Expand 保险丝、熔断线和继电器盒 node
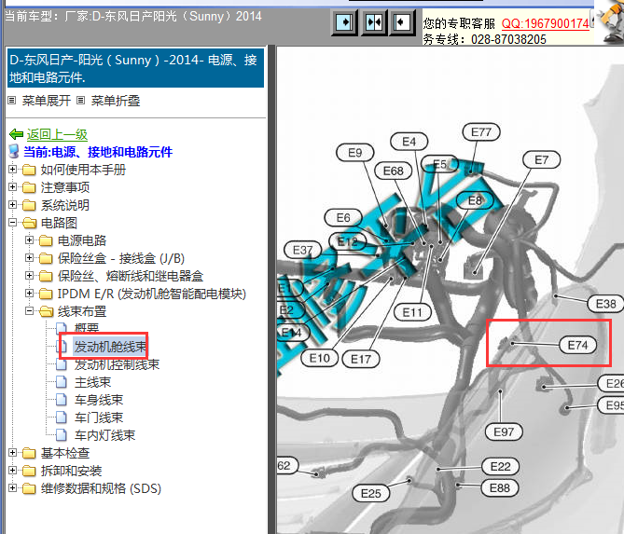 pyautogui.click(x=29, y=275)
